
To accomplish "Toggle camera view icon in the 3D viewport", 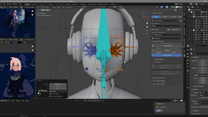I will point(147,30).
